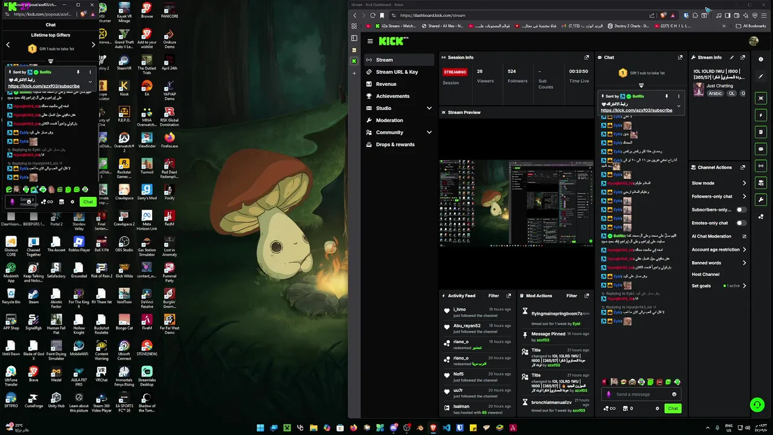
Task: Click the Arabic language tag
Action: (x=715, y=94)
